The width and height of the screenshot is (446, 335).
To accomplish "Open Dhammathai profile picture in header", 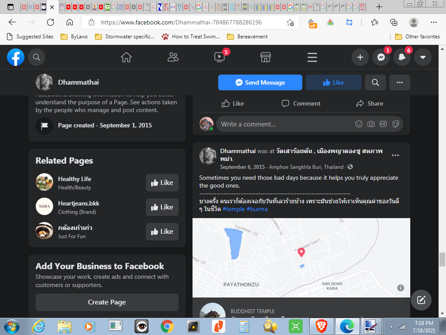I will point(44,82).
